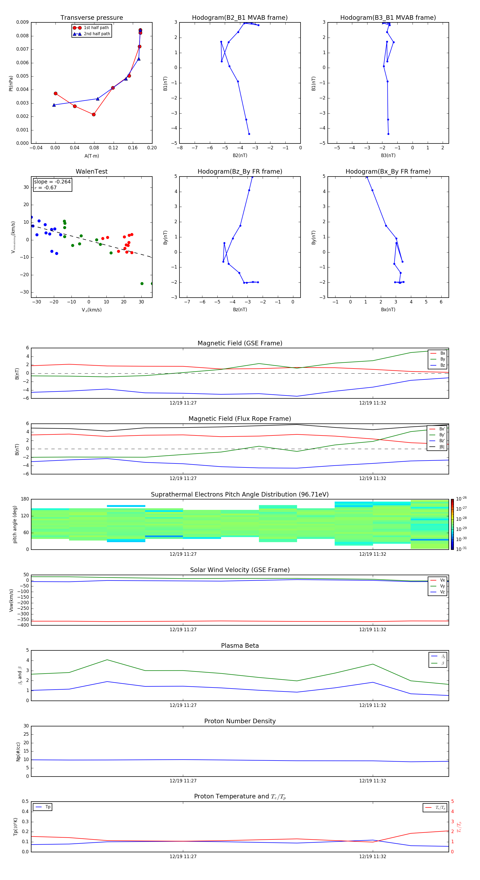The height and width of the screenshot is (880, 480).
Task: Select "Bx'" in the flux rope legend
Action: [437, 429]
